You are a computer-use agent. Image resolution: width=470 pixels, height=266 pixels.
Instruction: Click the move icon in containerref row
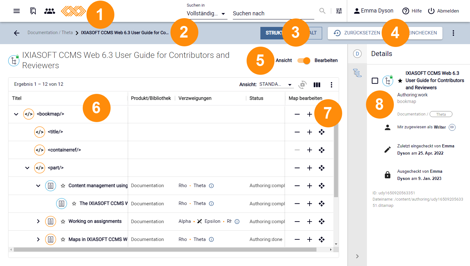point(321,150)
